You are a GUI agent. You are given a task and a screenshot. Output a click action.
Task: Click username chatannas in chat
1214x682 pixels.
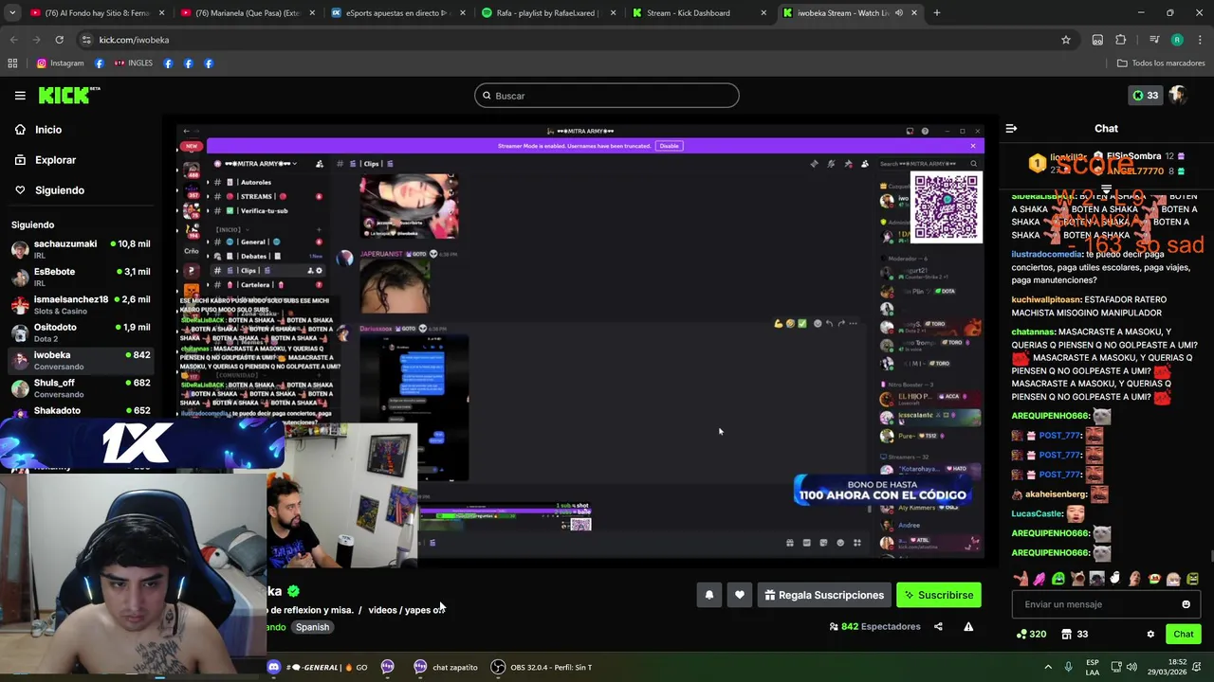(1033, 332)
